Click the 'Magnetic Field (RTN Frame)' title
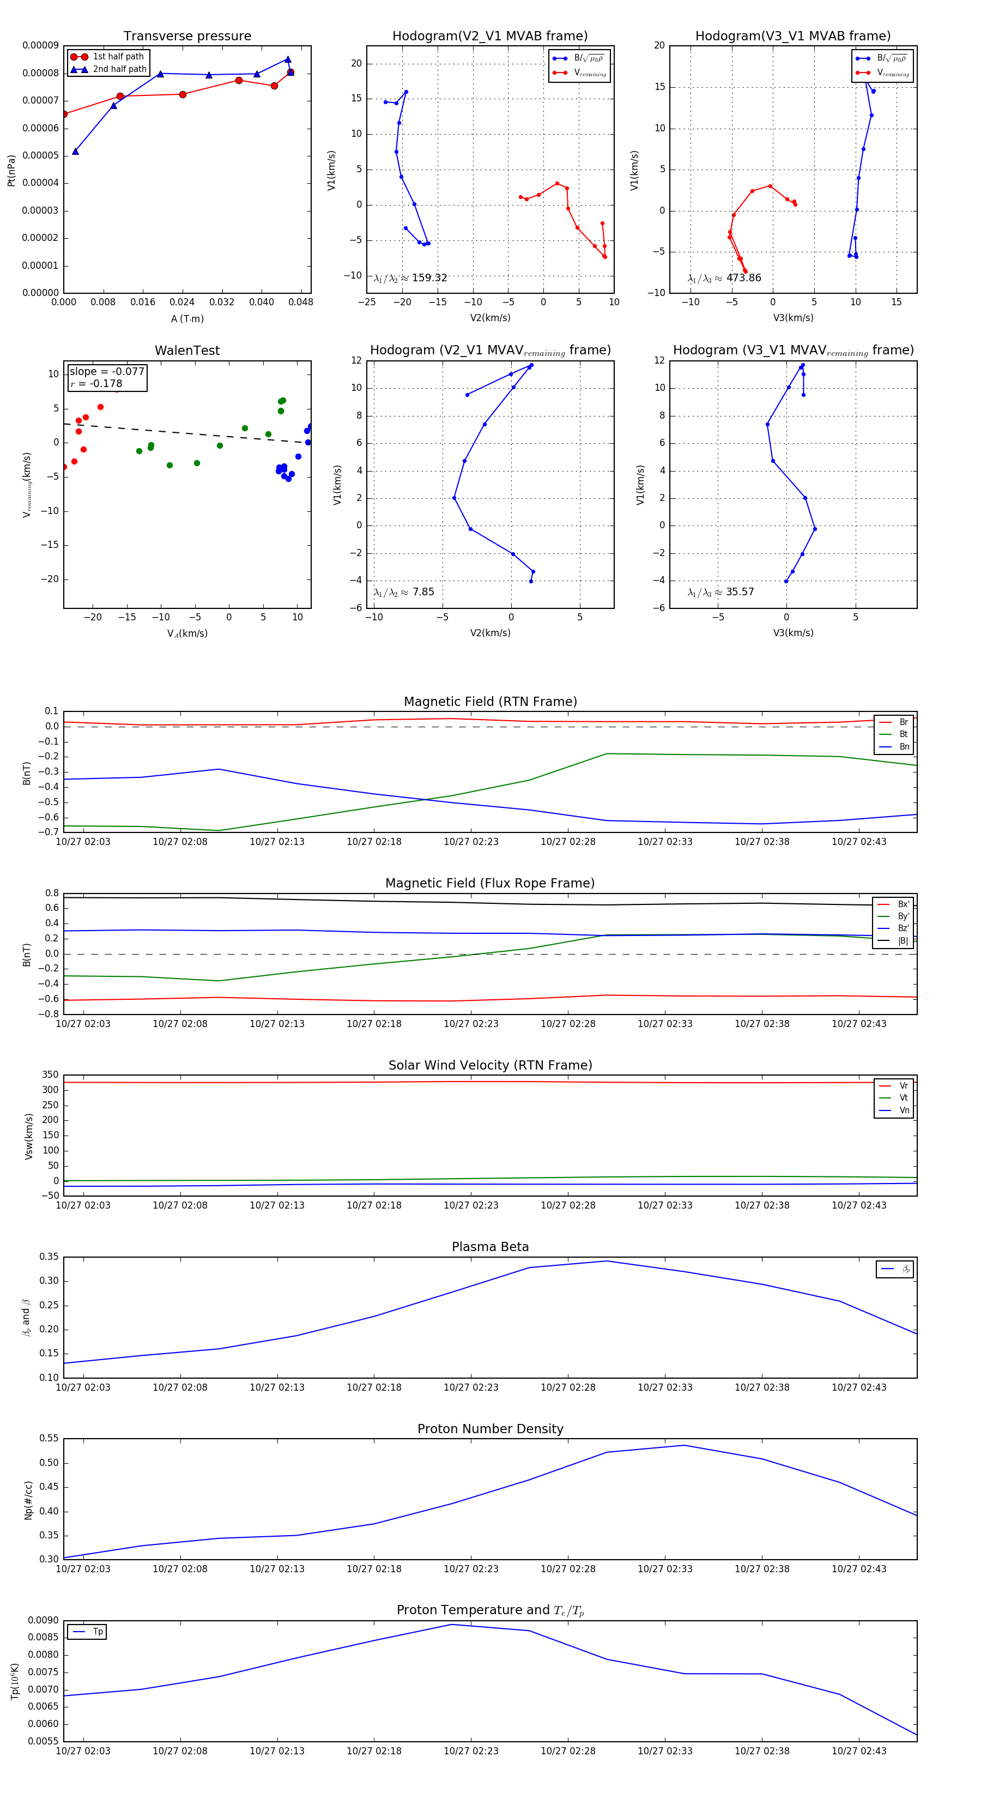This screenshot has width=981, height=1799. [x=490, y=702]
